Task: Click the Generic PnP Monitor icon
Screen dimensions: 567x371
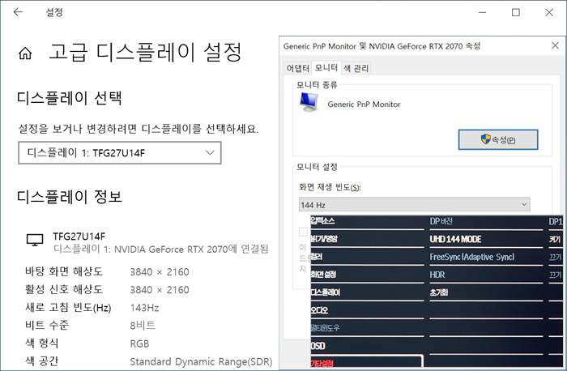Action: pos(309,102)
